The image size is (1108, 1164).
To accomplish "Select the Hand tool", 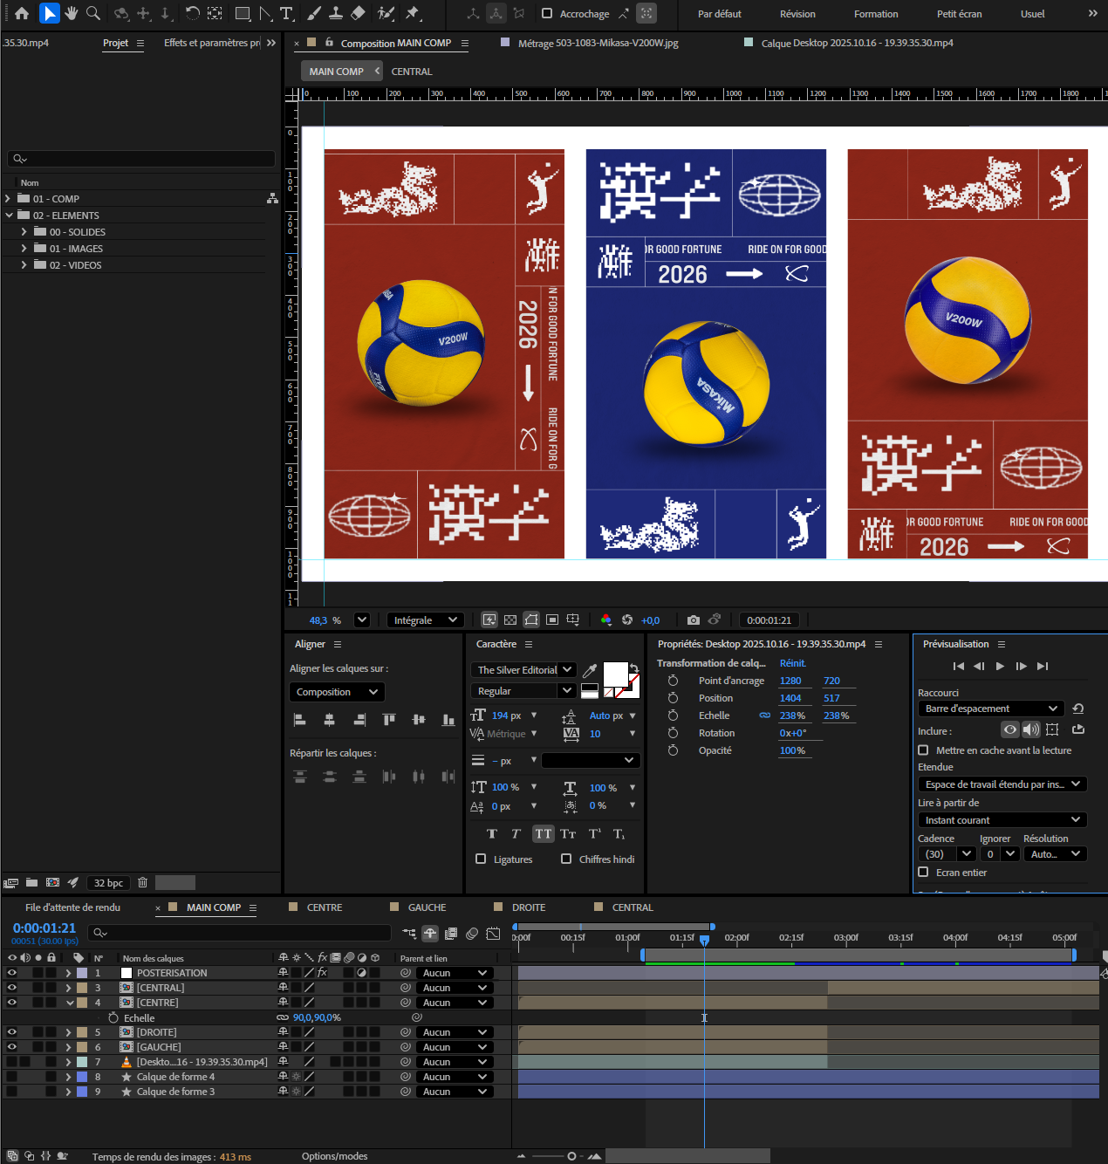I will pyautogui.click(x=72, y=13).
